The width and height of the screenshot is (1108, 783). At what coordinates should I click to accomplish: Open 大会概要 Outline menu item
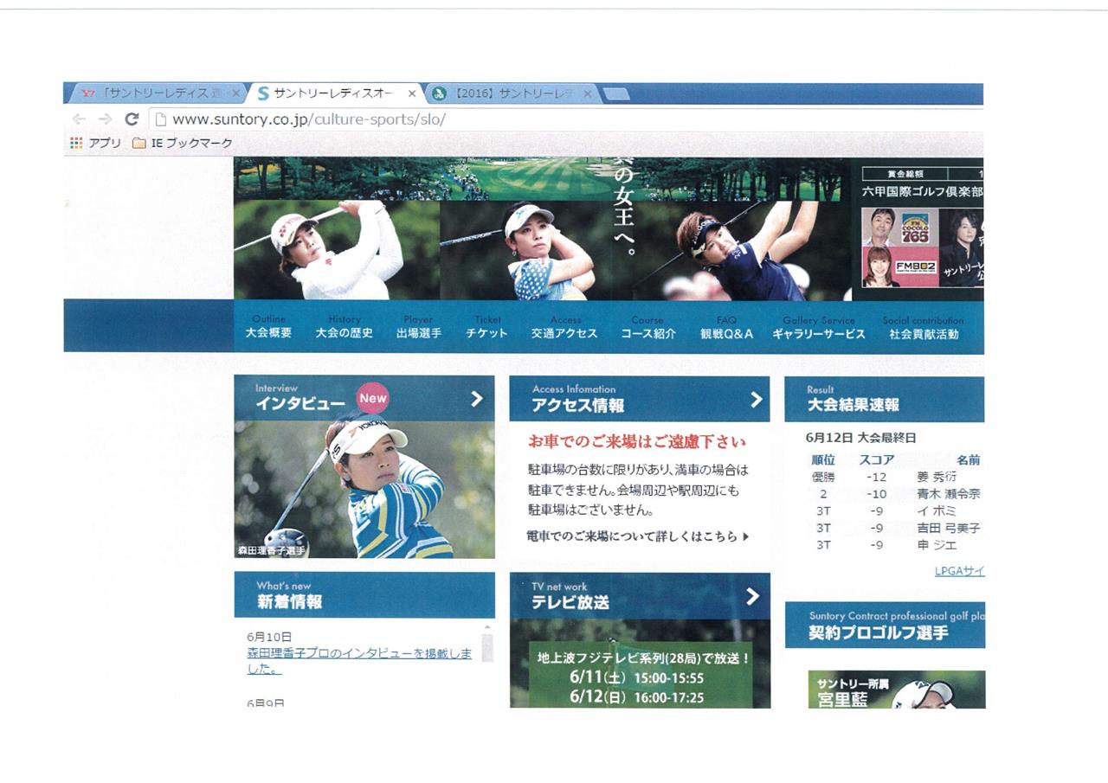268,327
